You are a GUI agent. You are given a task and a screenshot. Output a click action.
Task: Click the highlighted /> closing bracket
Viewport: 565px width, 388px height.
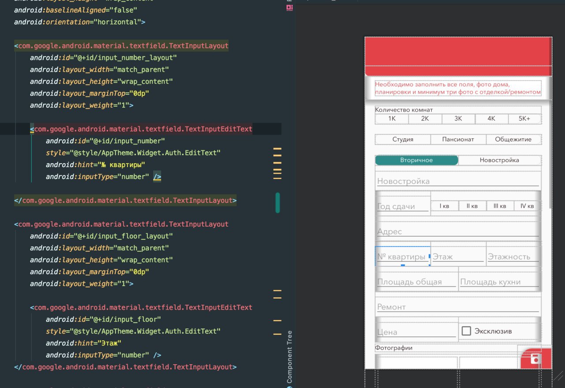click(x=157, y=177)
